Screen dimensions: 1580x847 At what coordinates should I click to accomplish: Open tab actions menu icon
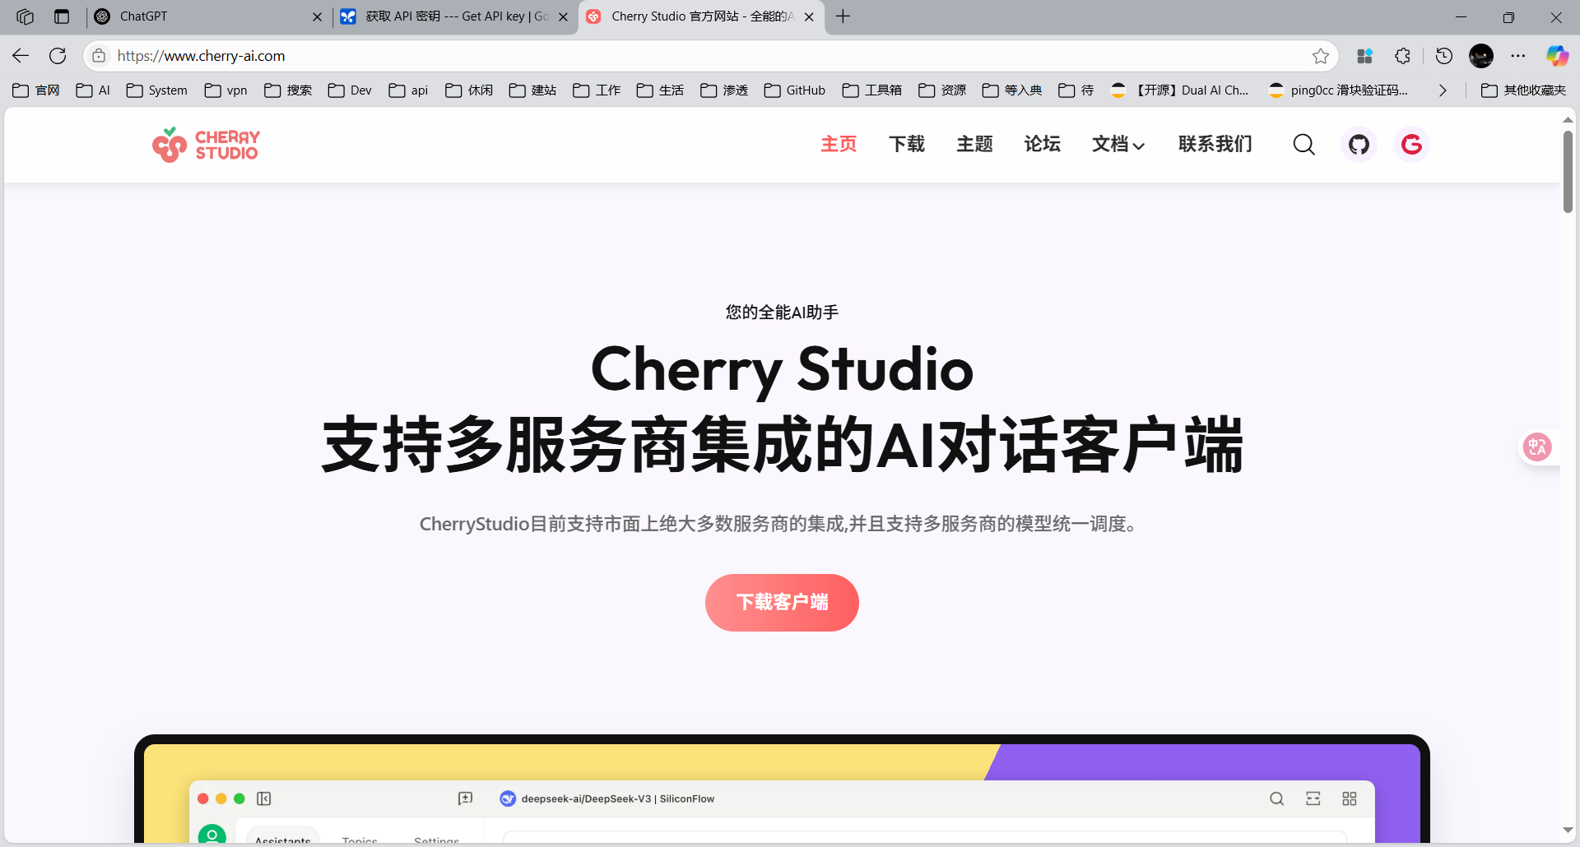[x=62, y=16]
